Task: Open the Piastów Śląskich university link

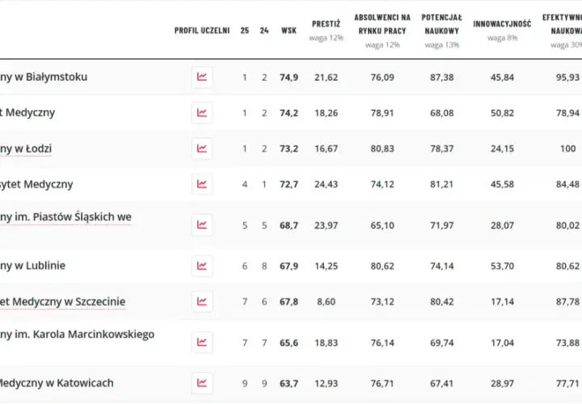Action: click(65, 217)
